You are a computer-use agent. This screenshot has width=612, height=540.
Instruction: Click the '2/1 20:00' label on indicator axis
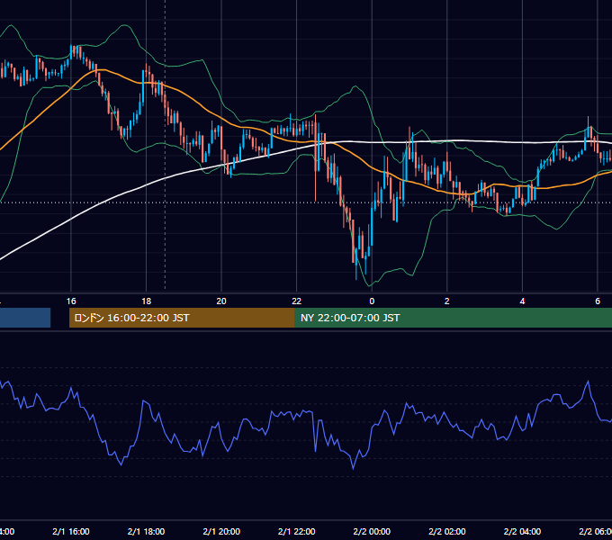click(221, 531)
